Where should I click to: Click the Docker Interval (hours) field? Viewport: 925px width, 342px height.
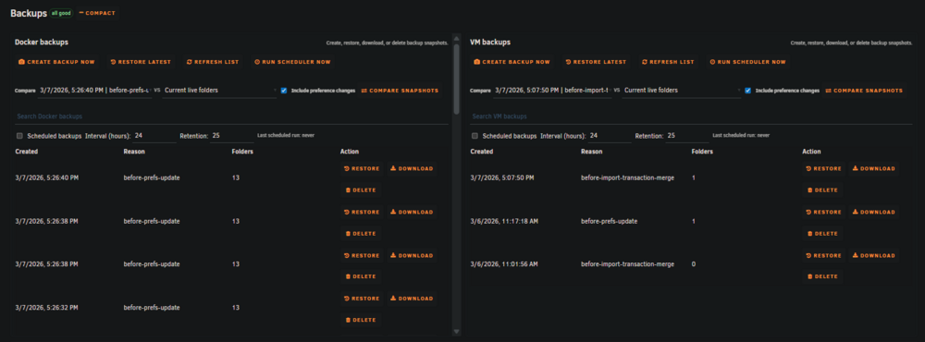point(154,136)
